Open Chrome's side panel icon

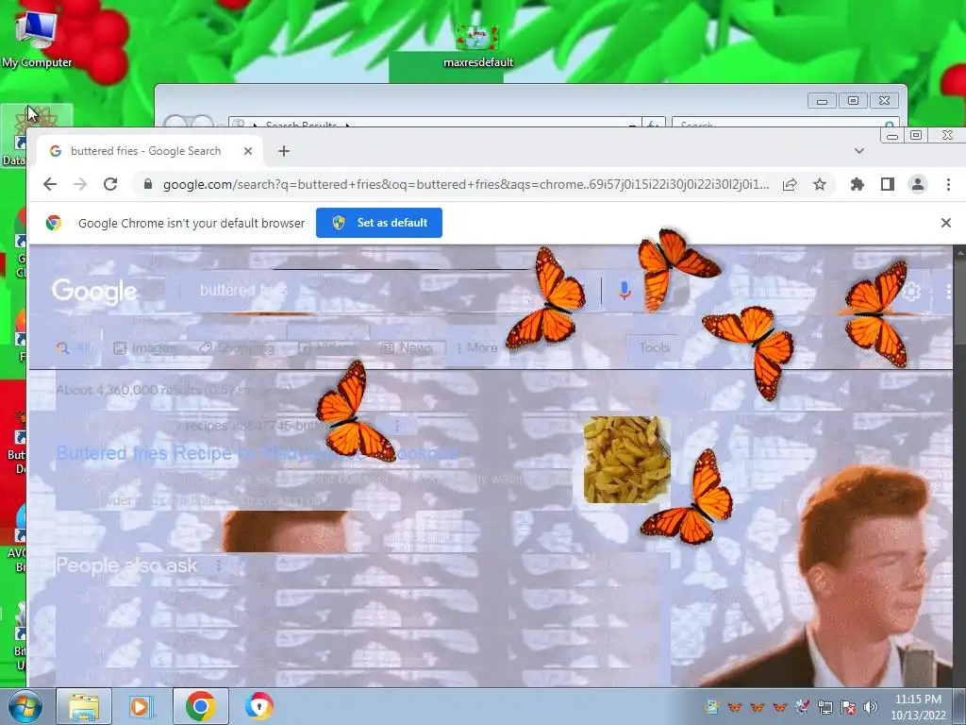click(887, 184)
